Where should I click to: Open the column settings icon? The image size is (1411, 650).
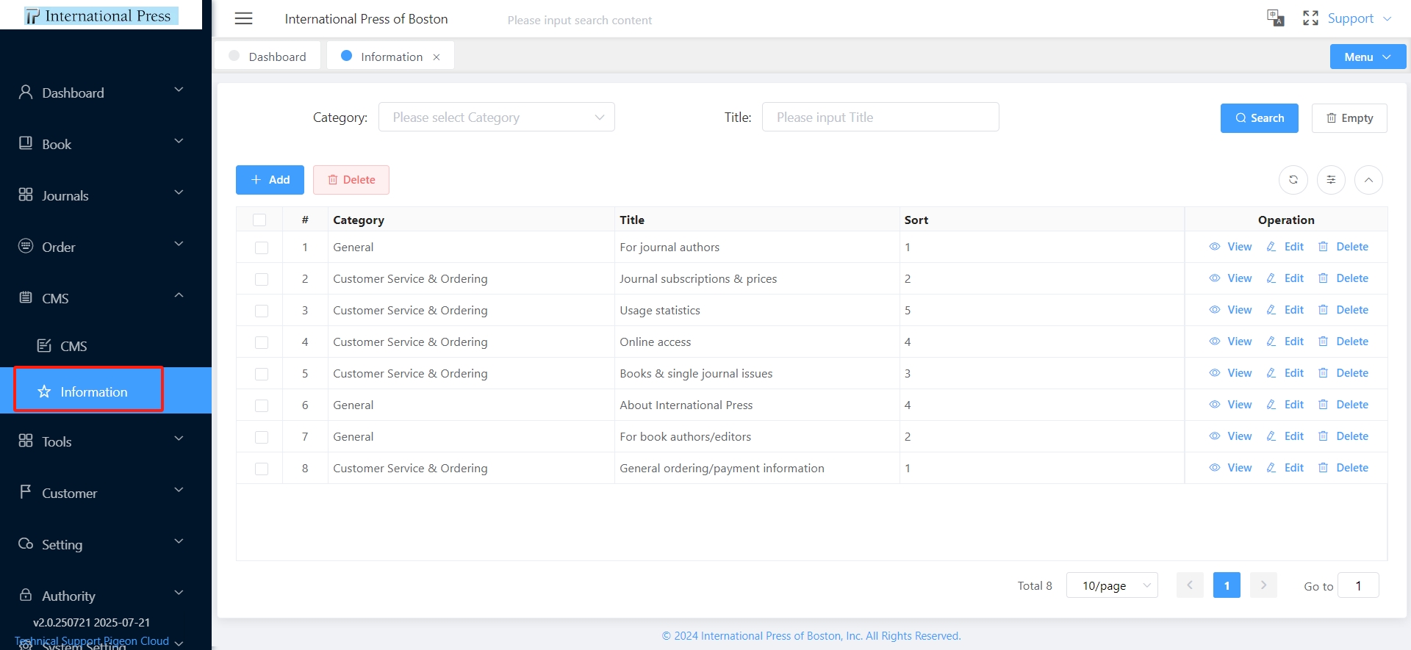1331,180
